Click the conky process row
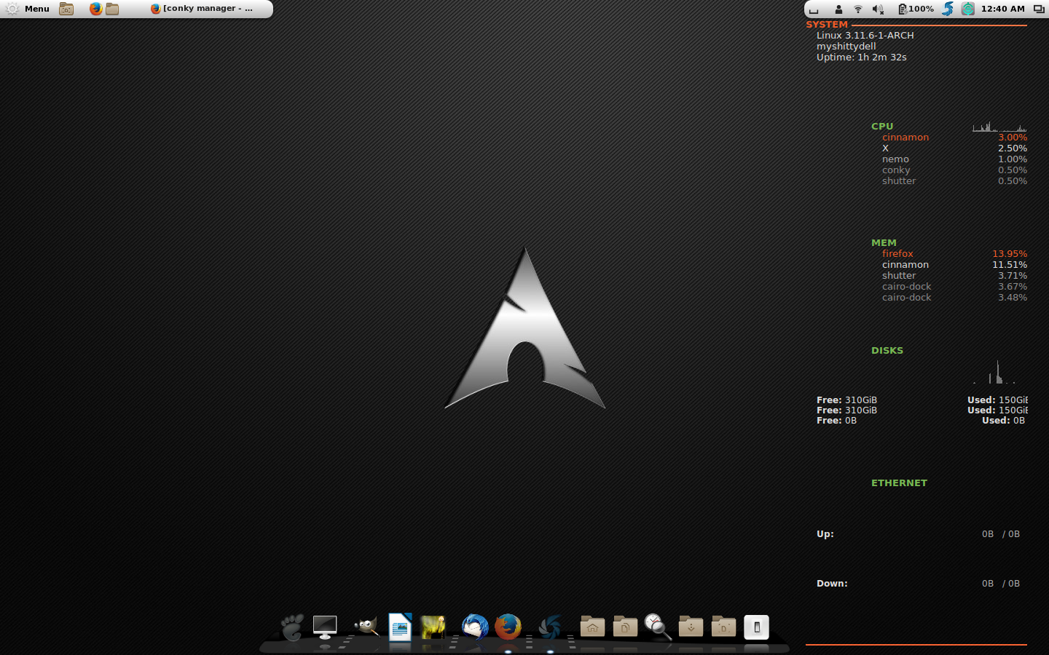This screenshot has width=1049, height=655. pos(954,170)
